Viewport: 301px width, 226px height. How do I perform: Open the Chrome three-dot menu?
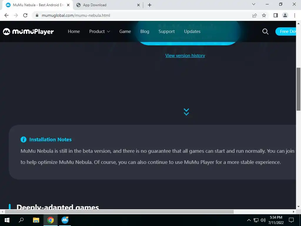tap(295, 15)
